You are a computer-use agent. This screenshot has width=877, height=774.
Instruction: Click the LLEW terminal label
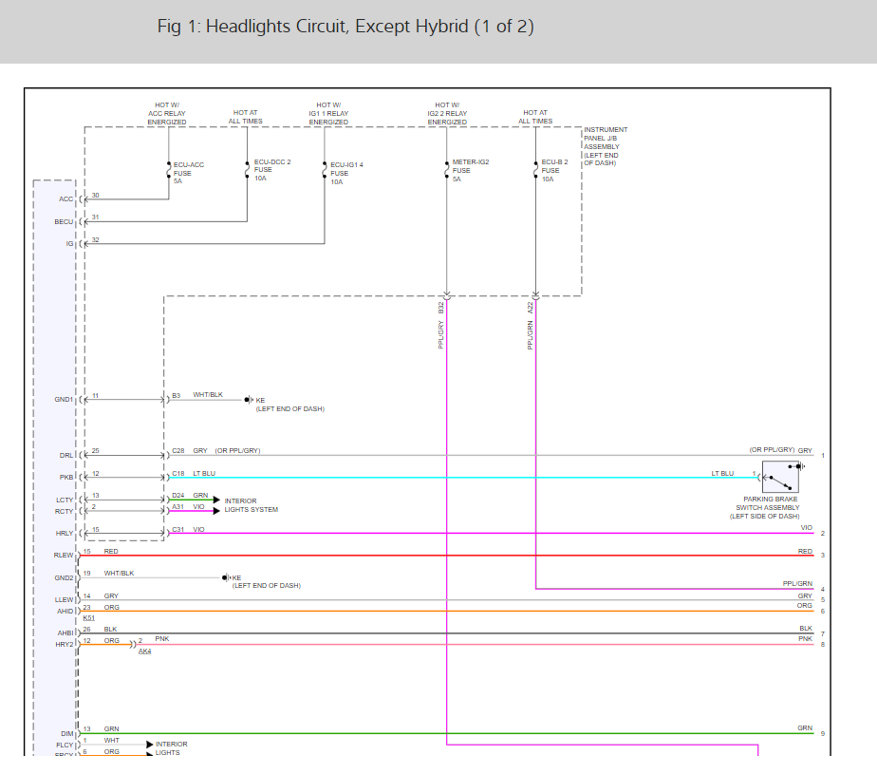pos(65,600)
